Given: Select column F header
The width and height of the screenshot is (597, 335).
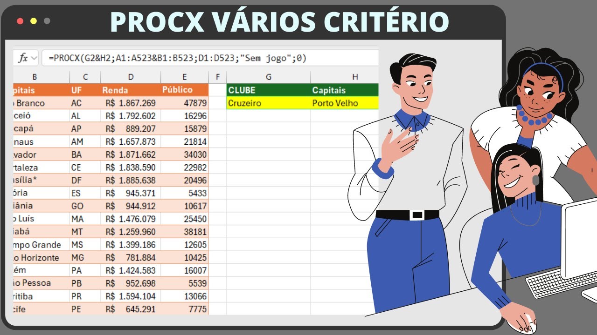Looking at the screenshot, I should click(217, 77).
